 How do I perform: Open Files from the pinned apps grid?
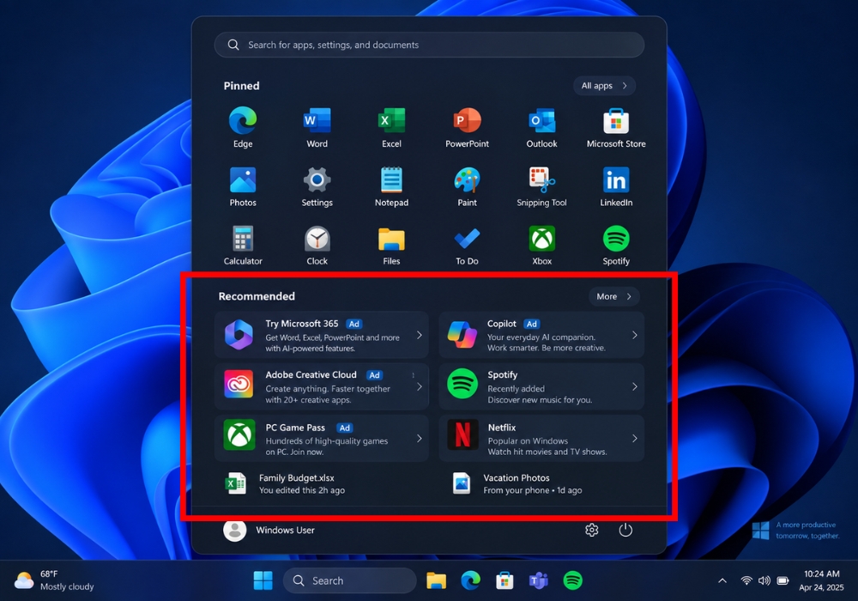tap(391, 246)
